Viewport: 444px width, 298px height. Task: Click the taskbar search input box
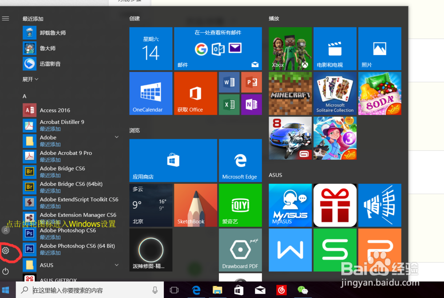(x=90, y=290)
